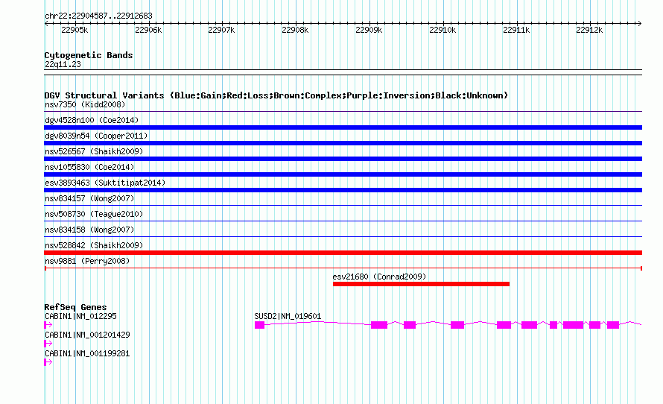
Task: Click the 22908k ruler tick label
Action: tap(295, 30)
